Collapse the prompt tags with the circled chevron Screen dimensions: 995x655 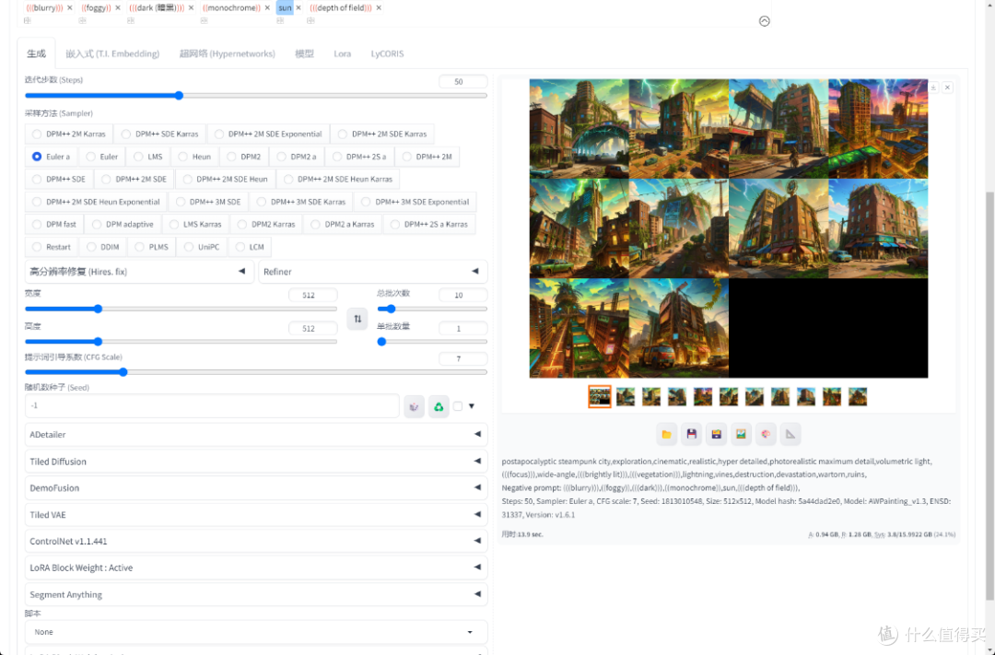765,21
